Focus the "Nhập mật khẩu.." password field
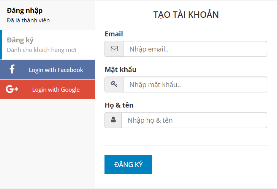 click(195, 84)
